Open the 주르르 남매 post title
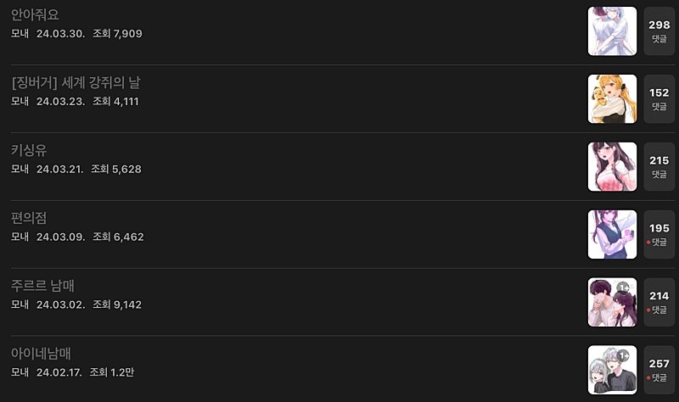 click(x=48, y=286)
